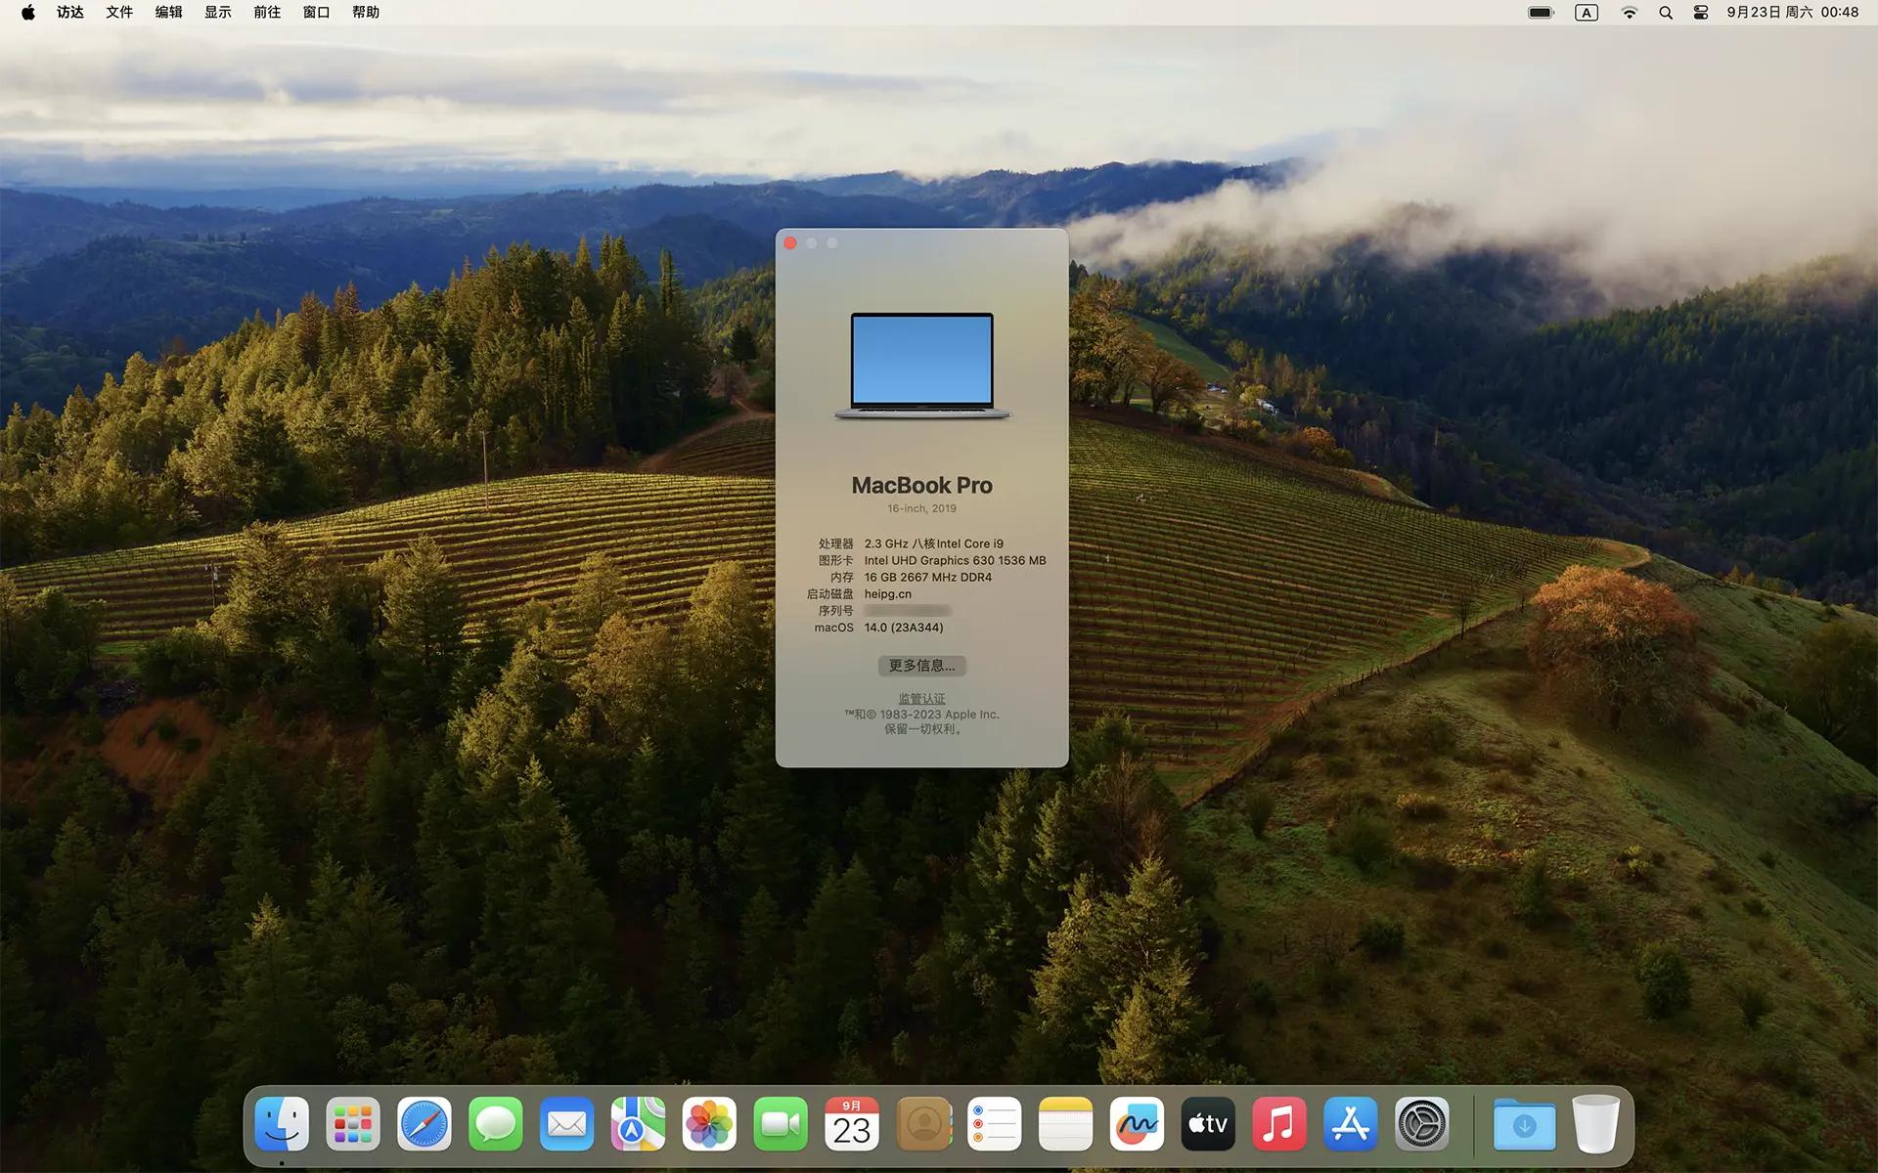
Task: Open the Photos app
Action: 709,1123
